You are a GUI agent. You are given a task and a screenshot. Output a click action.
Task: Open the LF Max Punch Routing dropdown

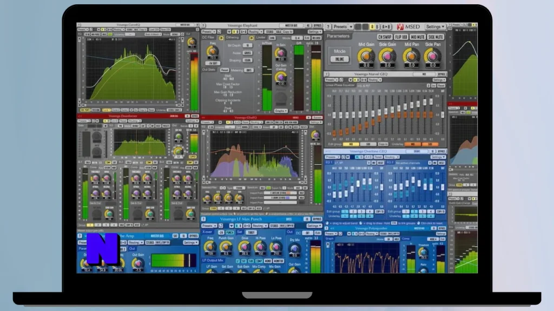259,226
